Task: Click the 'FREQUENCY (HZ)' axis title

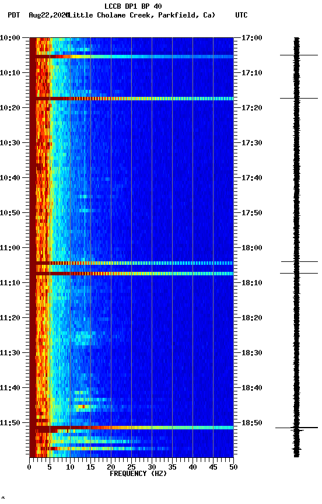Action: click(138, 474)
